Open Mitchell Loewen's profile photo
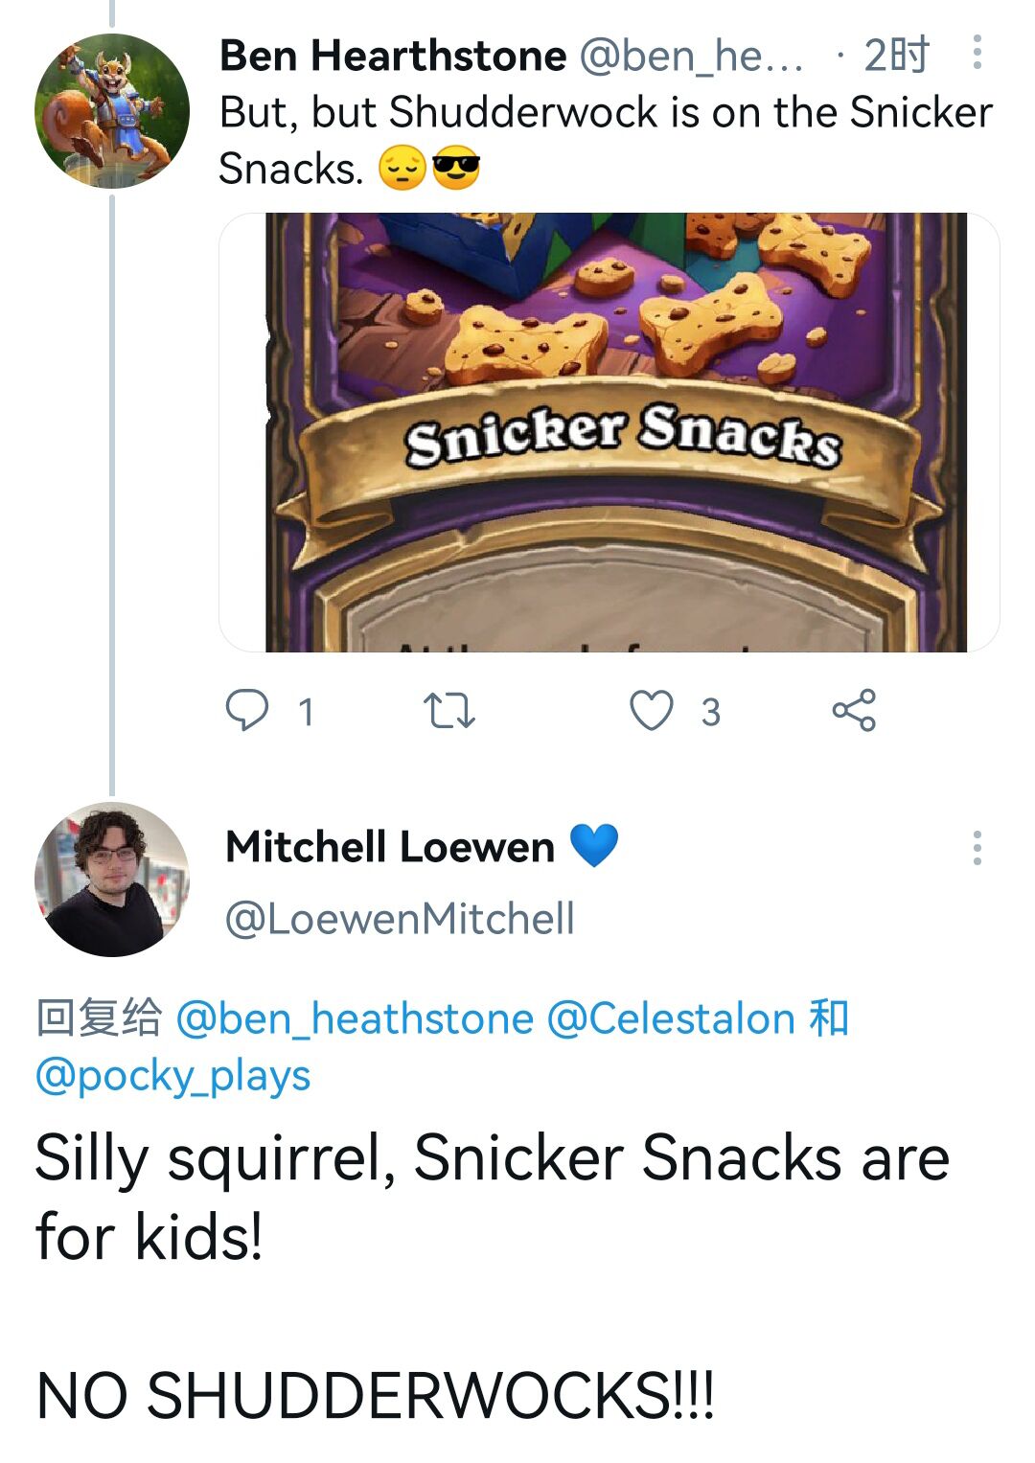The width and height of the screenshot is (1035, 1463). pos(112,880)
